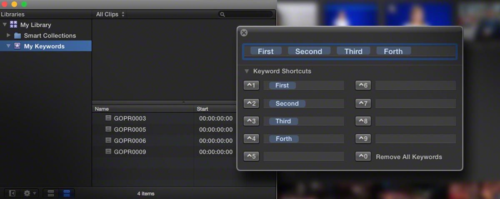Click the film clip icon beside GOPR0003
Screen dimensions: 500x199
pyautogui.click(x=109, y=118)
